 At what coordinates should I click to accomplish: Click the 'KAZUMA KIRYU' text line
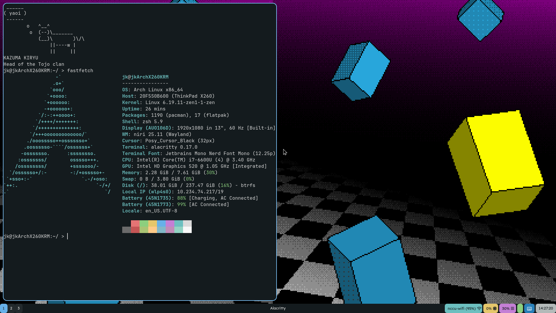coord(21,58)
